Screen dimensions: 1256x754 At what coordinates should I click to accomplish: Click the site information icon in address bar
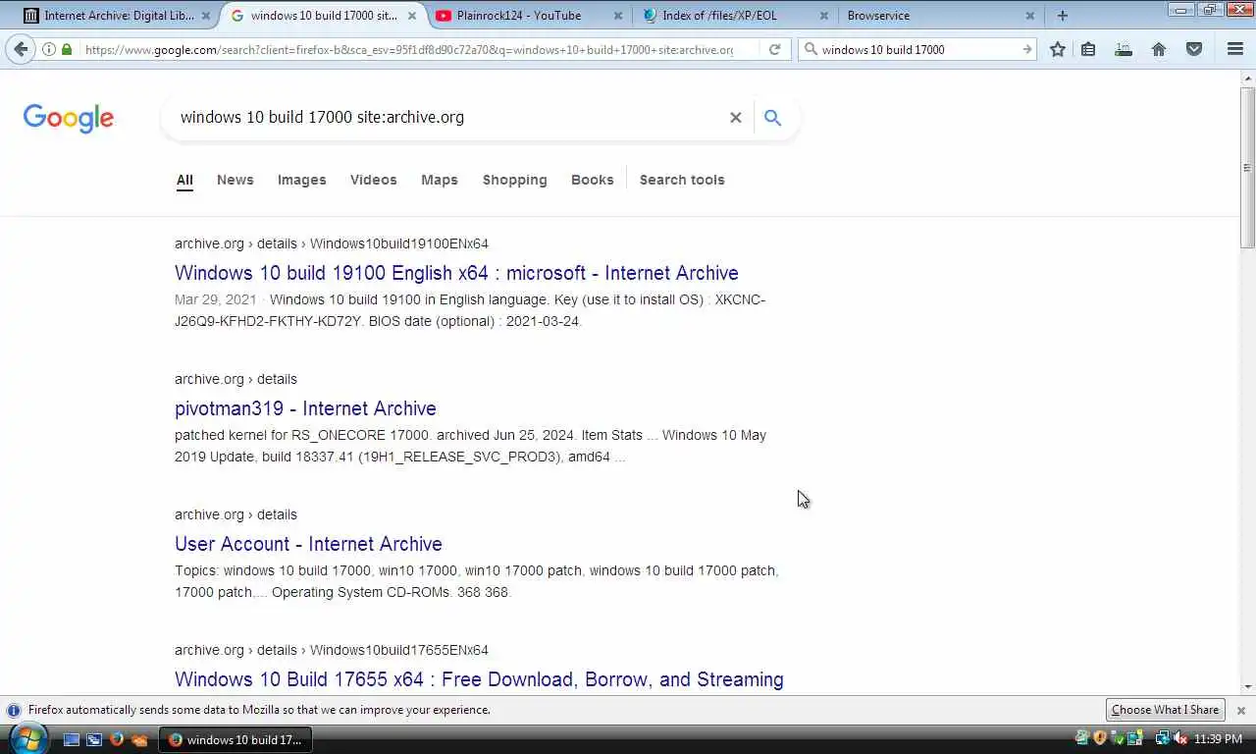[49, 49]
